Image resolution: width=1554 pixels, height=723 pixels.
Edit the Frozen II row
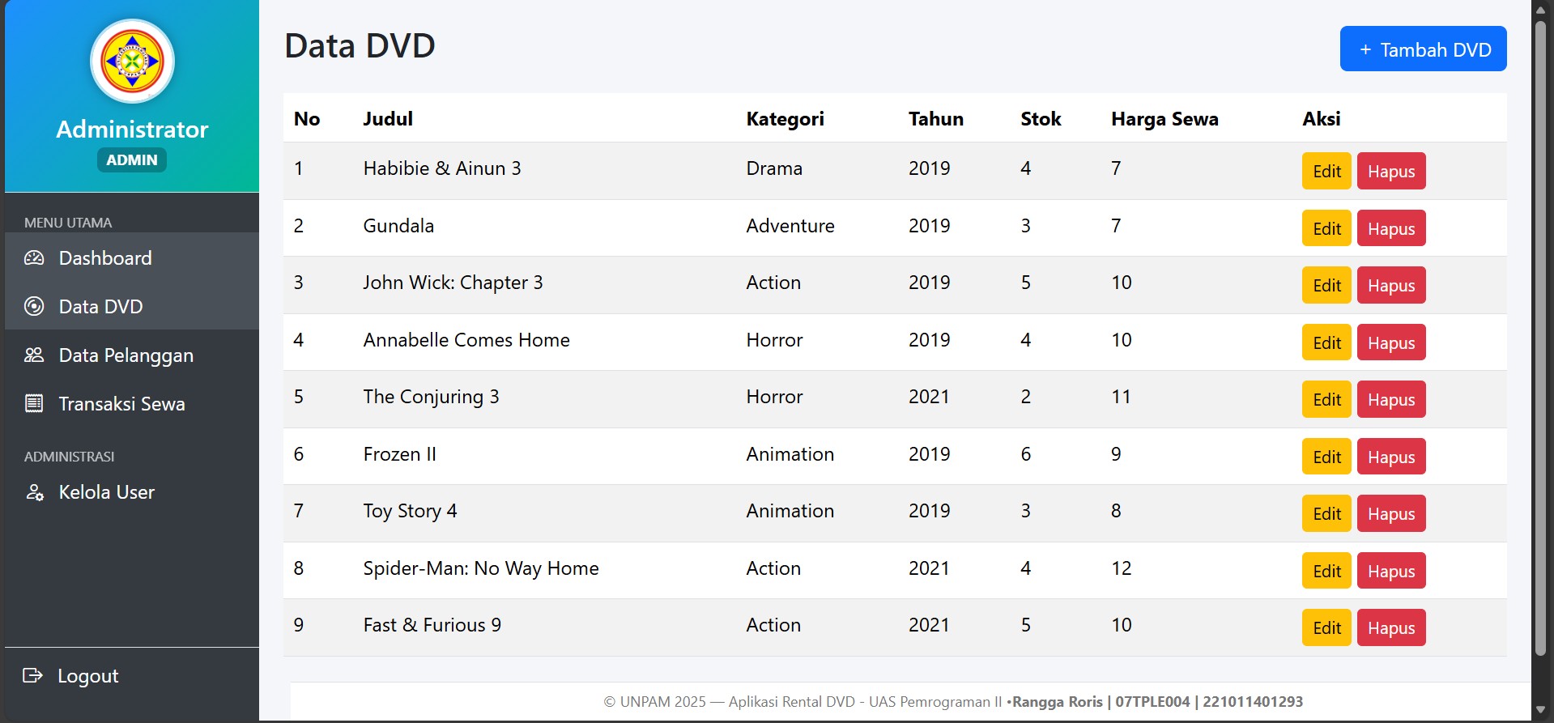[1326, 457]
